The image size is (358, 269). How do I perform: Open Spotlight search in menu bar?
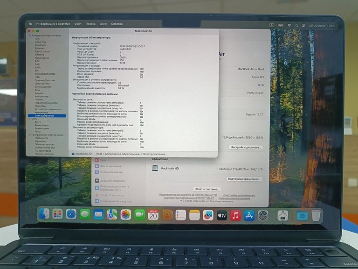(x=296, y=26)
